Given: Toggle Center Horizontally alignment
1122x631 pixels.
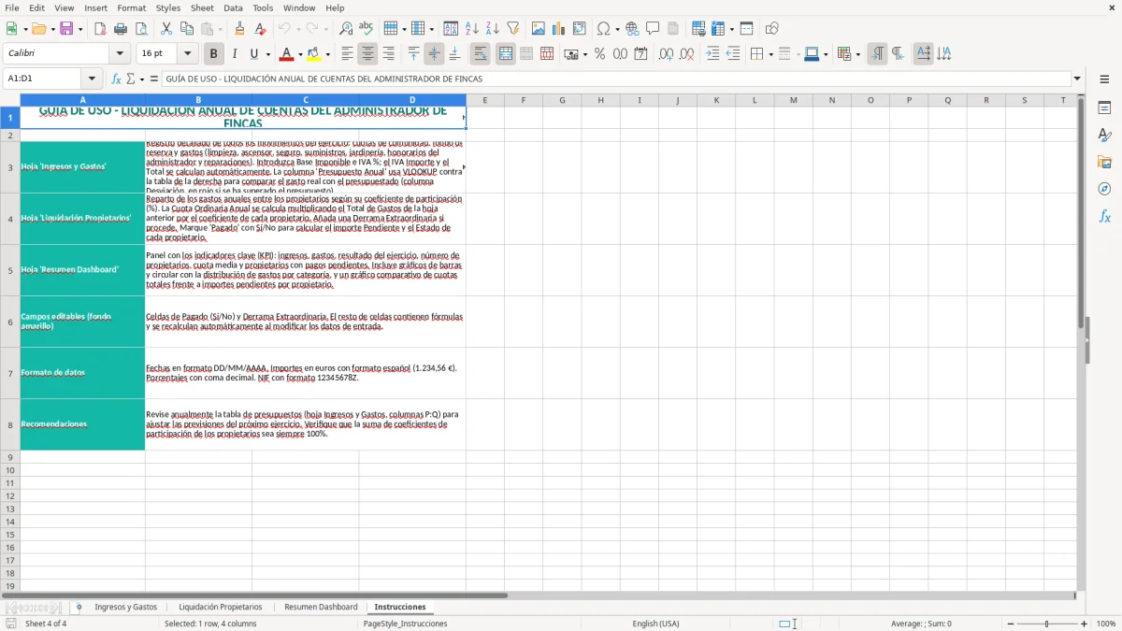Looking at the screenshot, I should [368, 54].
